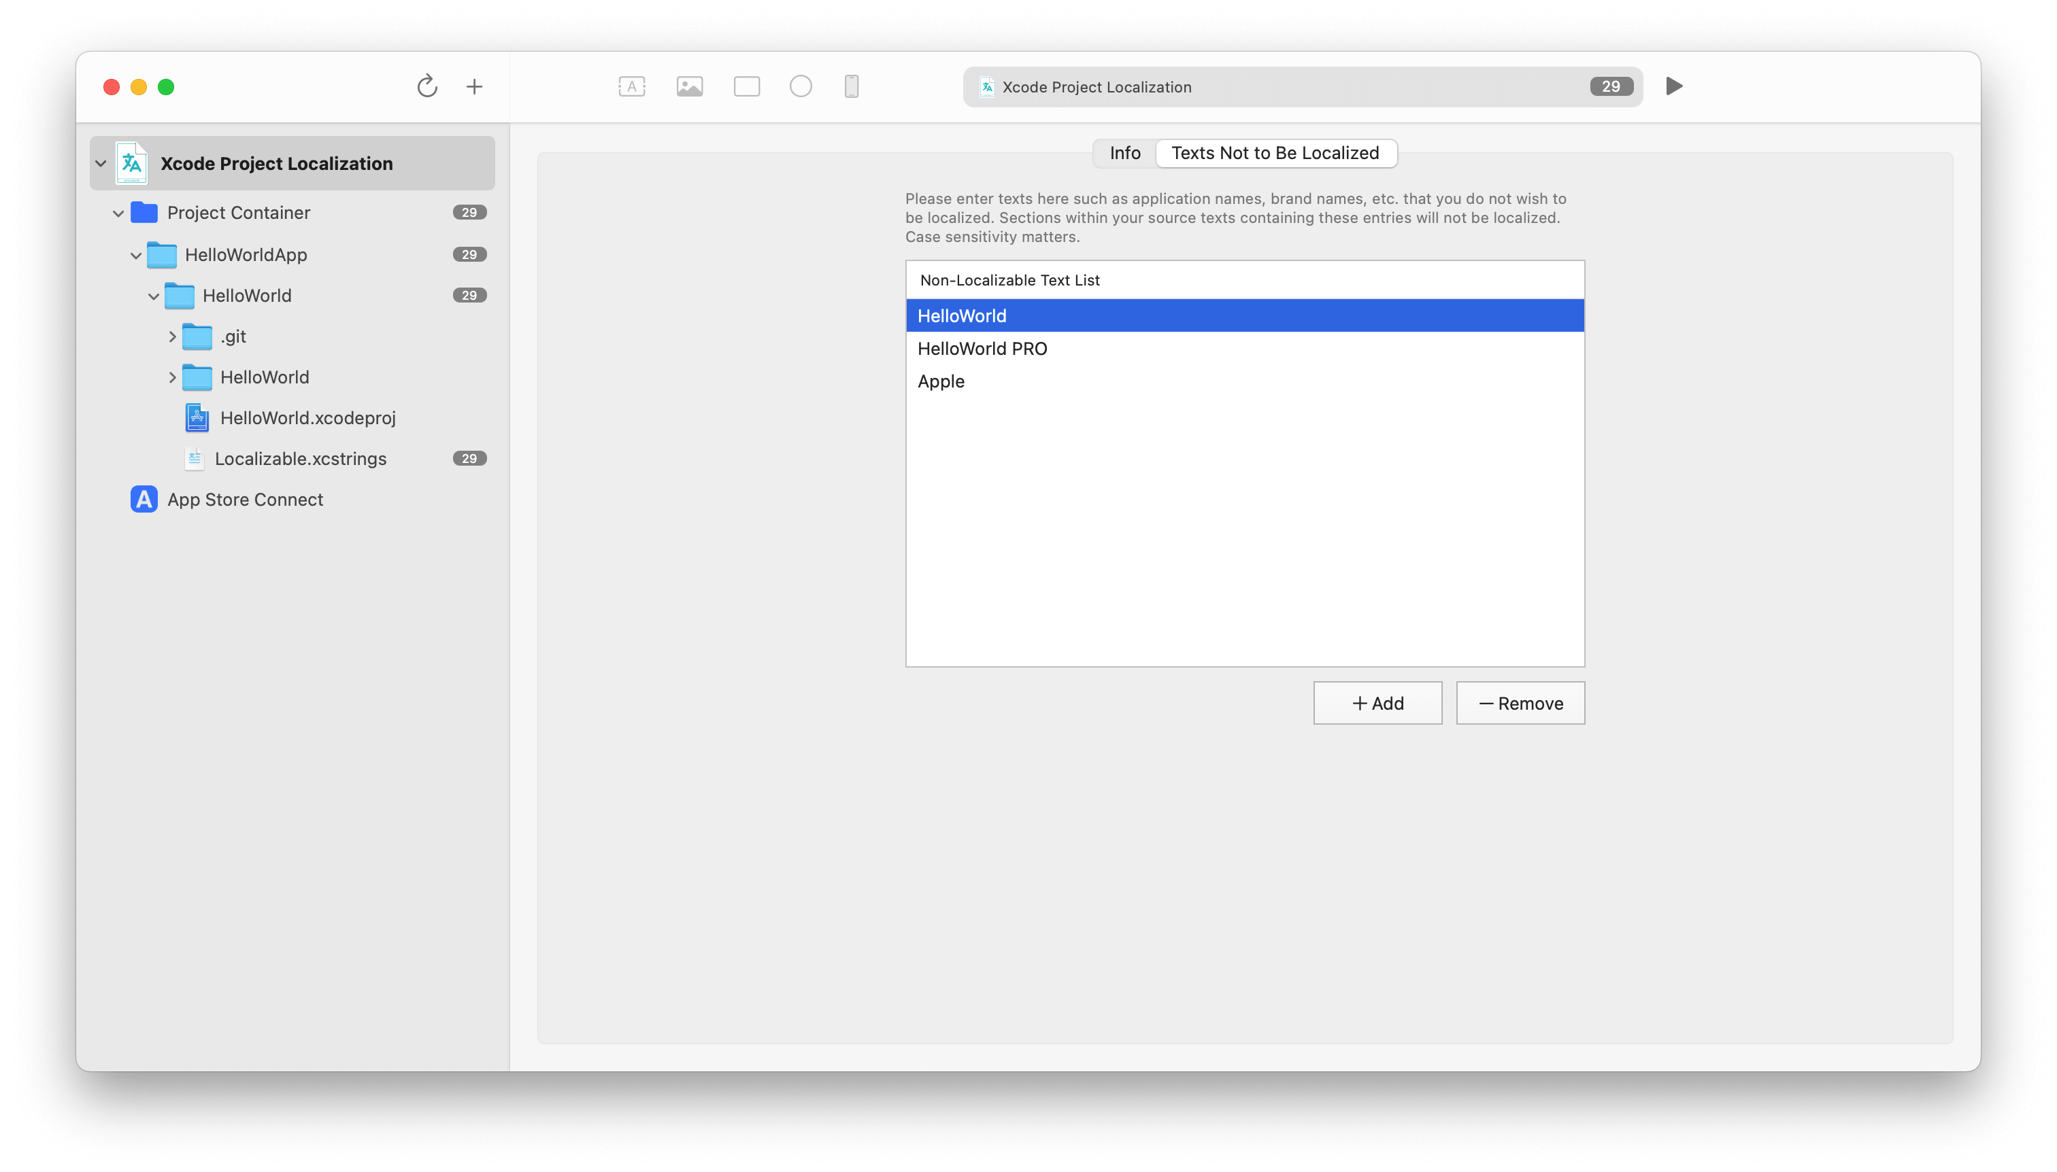Collapse Xcode Project Localization root item

(101, 163)
